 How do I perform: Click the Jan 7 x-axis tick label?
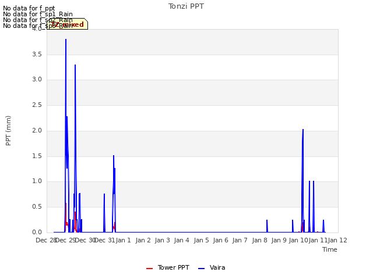[240, 240]
